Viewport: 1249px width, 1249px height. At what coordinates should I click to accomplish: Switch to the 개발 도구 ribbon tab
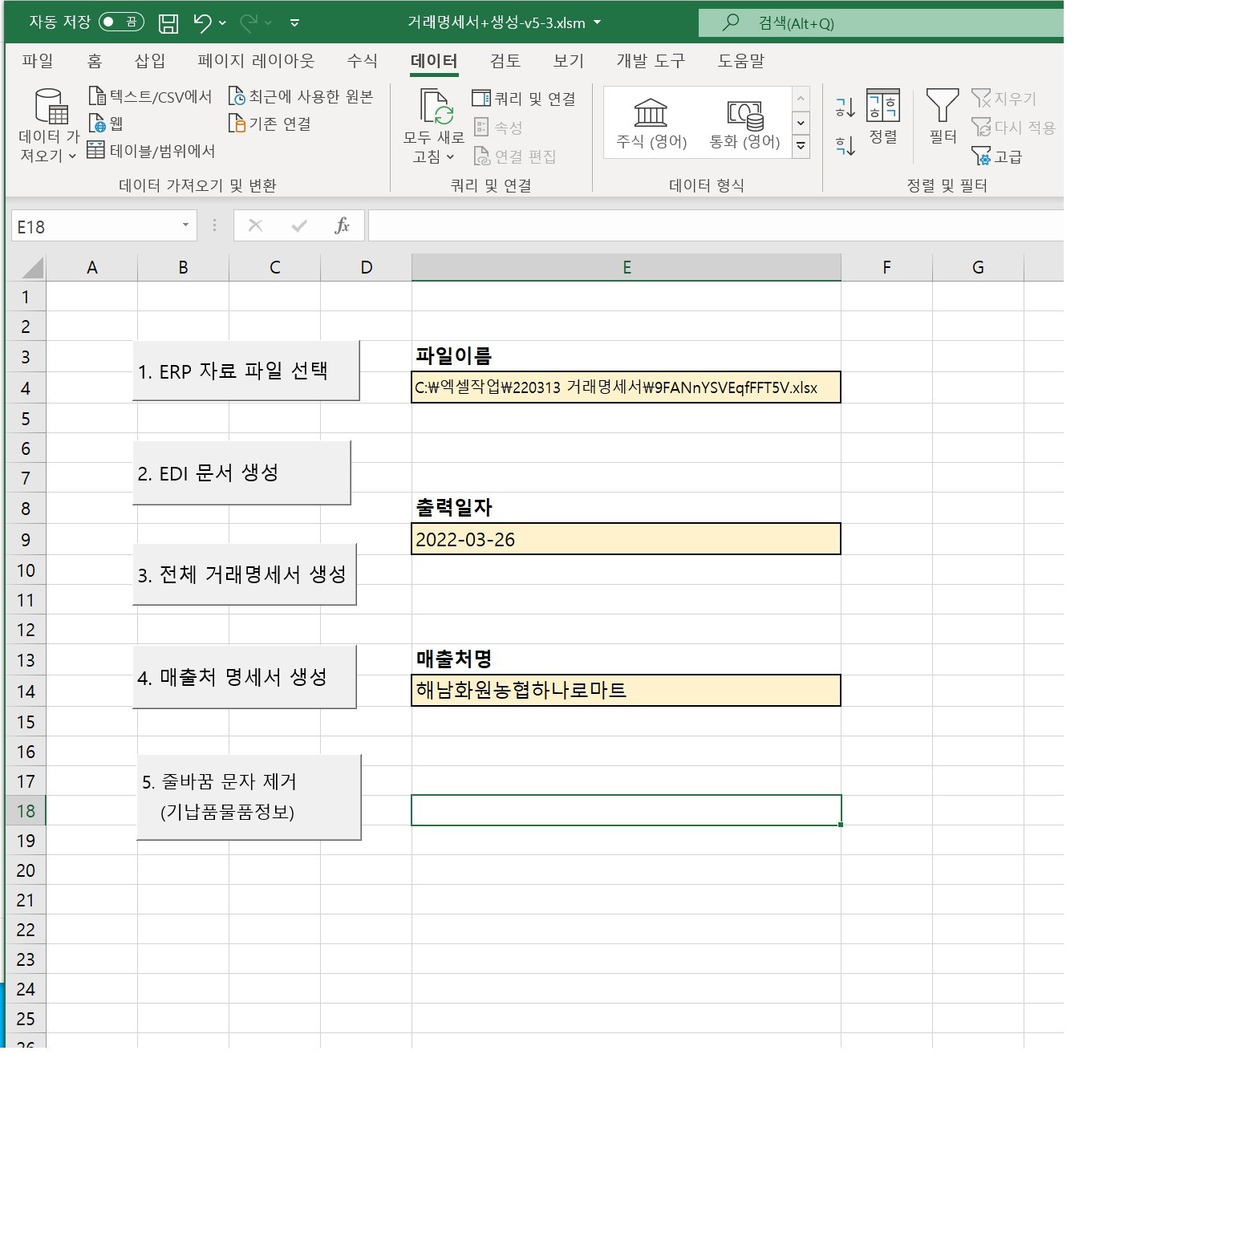650,60
